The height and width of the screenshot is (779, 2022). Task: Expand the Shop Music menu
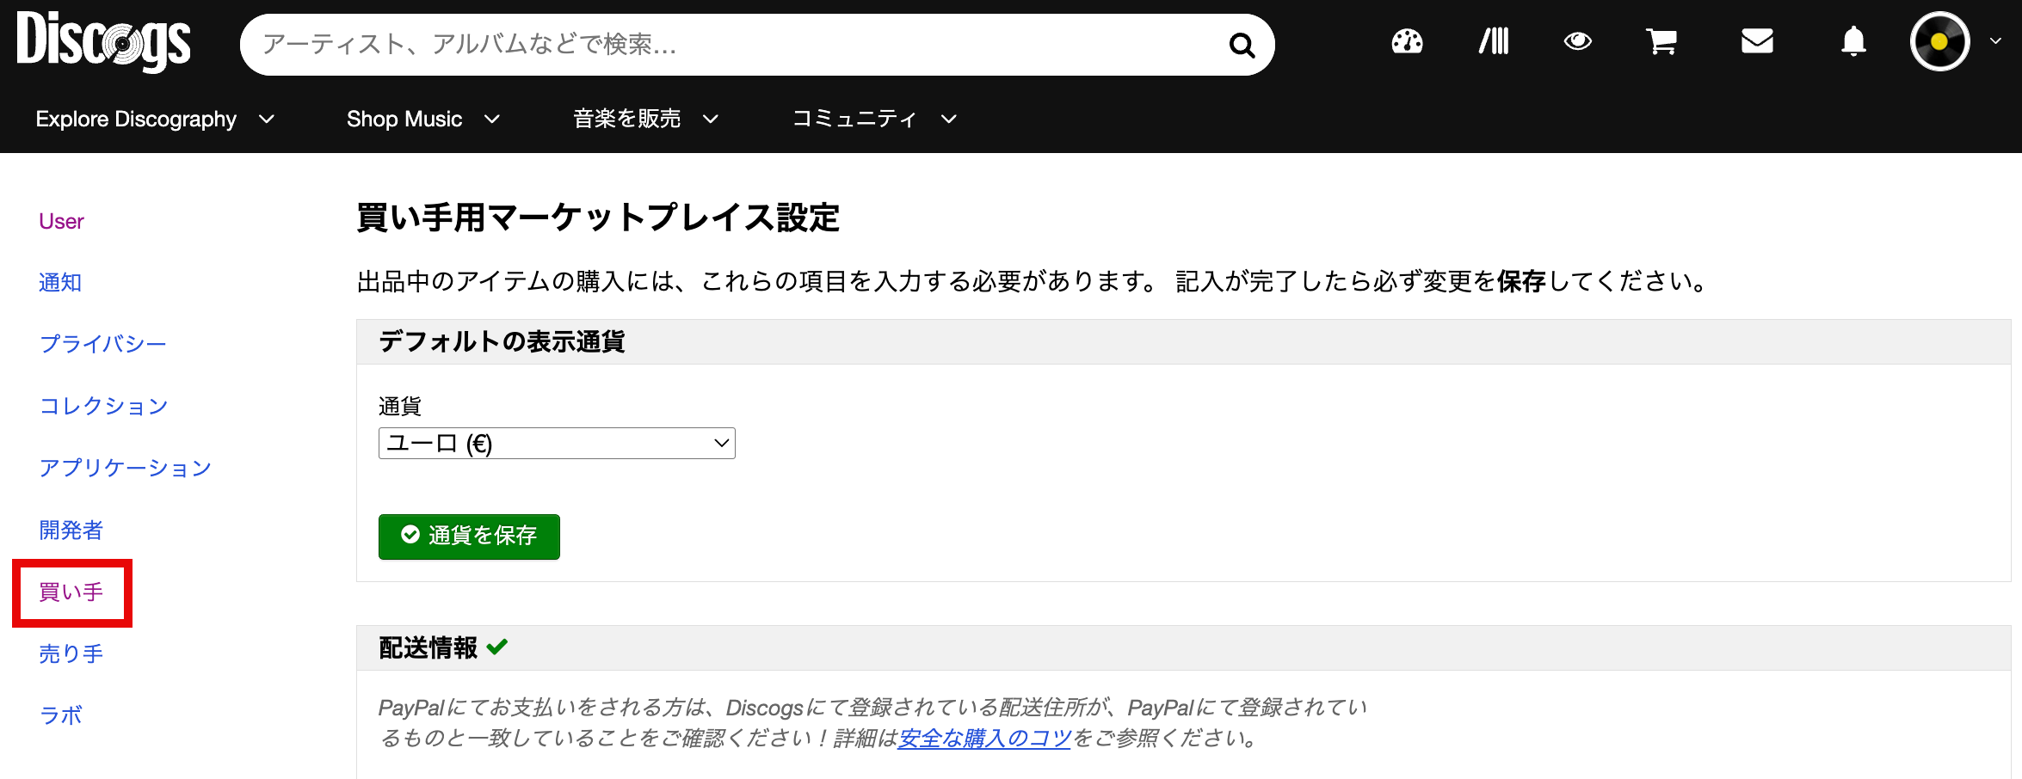[x=422, y=119]
